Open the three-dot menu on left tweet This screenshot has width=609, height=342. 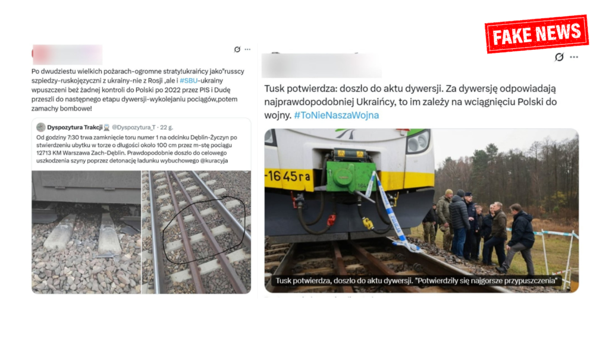(248, 49)
